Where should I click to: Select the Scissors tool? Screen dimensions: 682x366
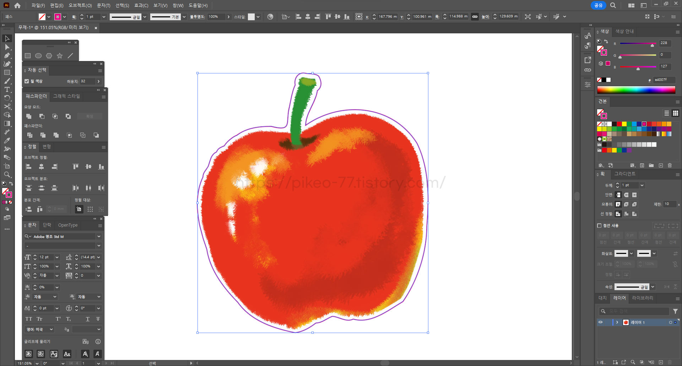point(7,106)
